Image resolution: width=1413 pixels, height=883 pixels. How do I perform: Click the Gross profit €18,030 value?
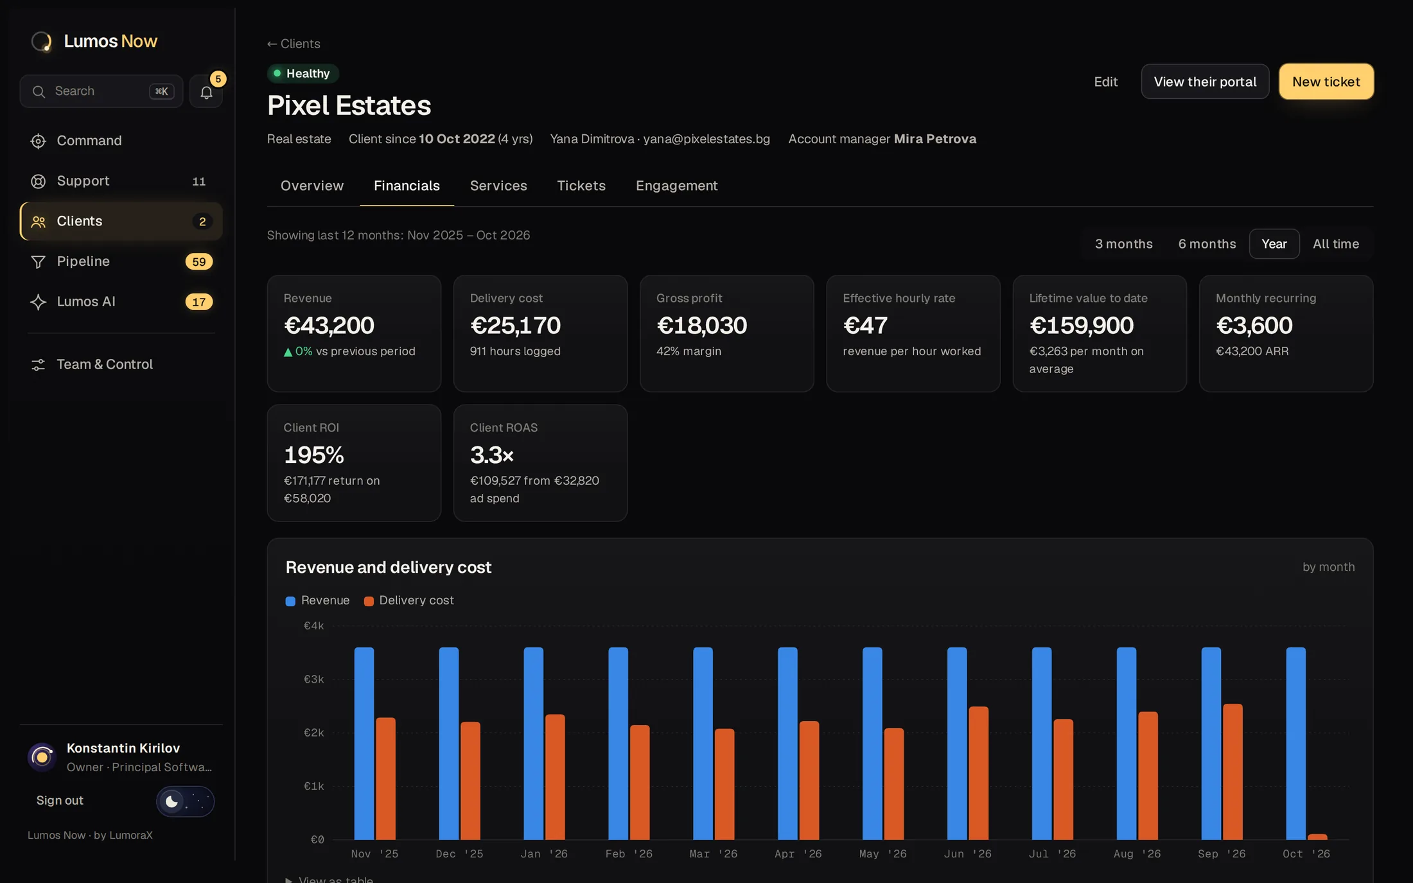(701, 326)
